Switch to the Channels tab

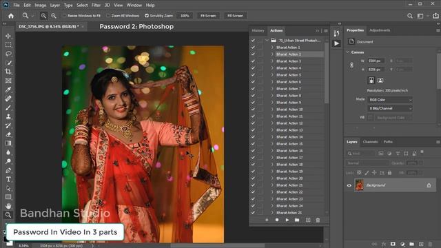(x=370, y=142)
